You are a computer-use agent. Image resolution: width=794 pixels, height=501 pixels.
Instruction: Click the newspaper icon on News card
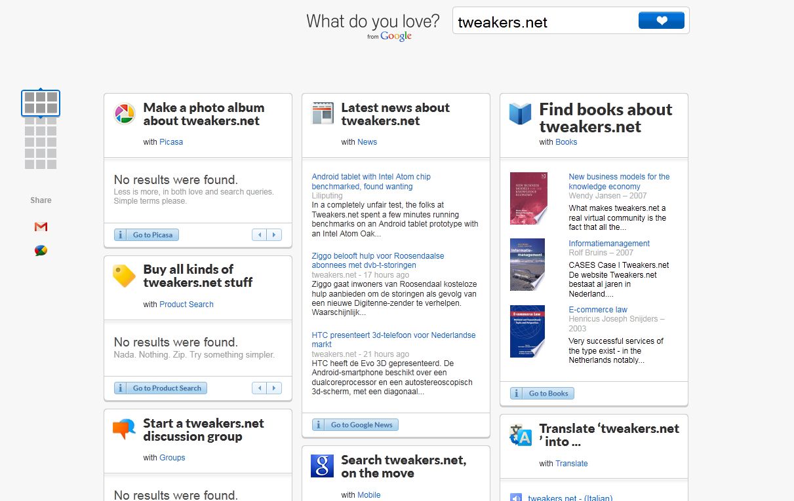click(x=323, y=114)
